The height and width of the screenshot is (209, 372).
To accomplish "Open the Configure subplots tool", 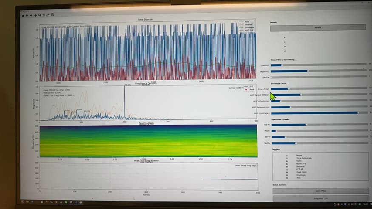I will 44,15.
